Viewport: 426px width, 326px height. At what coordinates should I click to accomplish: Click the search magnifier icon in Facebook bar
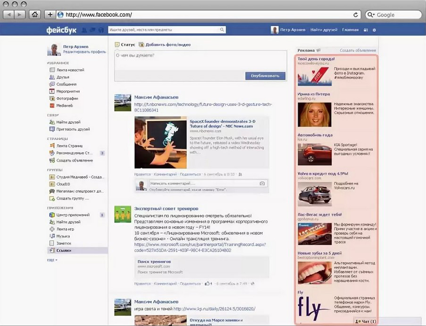point(222,30)
